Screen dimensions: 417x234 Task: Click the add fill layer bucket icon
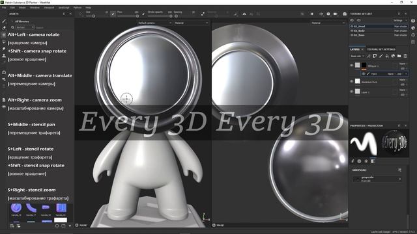point(387,56)
